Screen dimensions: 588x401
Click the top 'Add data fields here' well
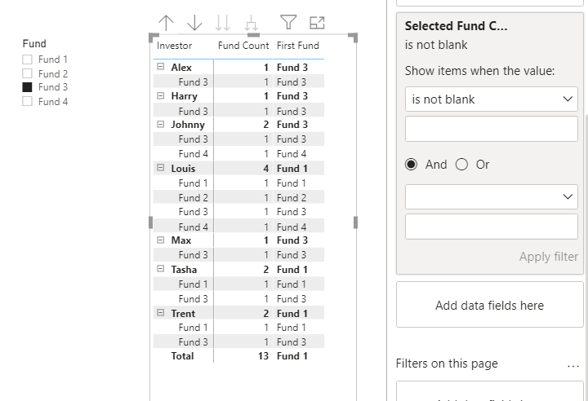coord(490,305)
